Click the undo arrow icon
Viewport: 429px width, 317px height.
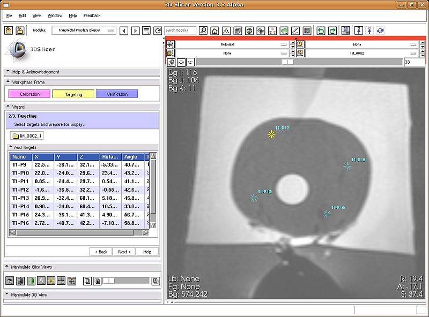coord(321,31)
